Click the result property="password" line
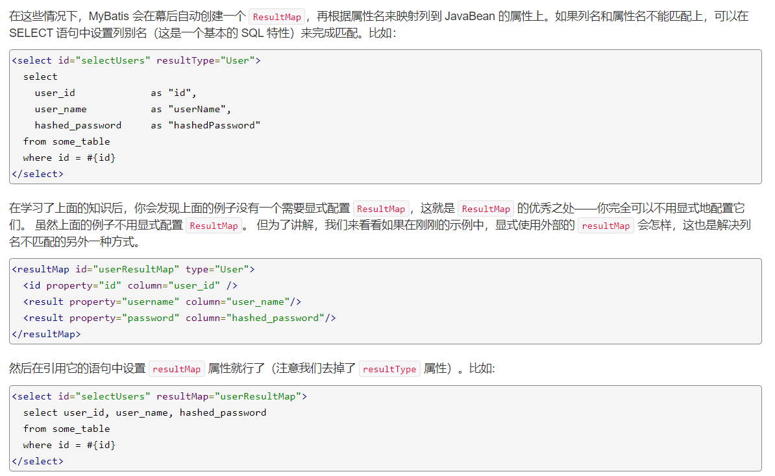The width and height of the screenshot is (775, 476). pos(179,318)
